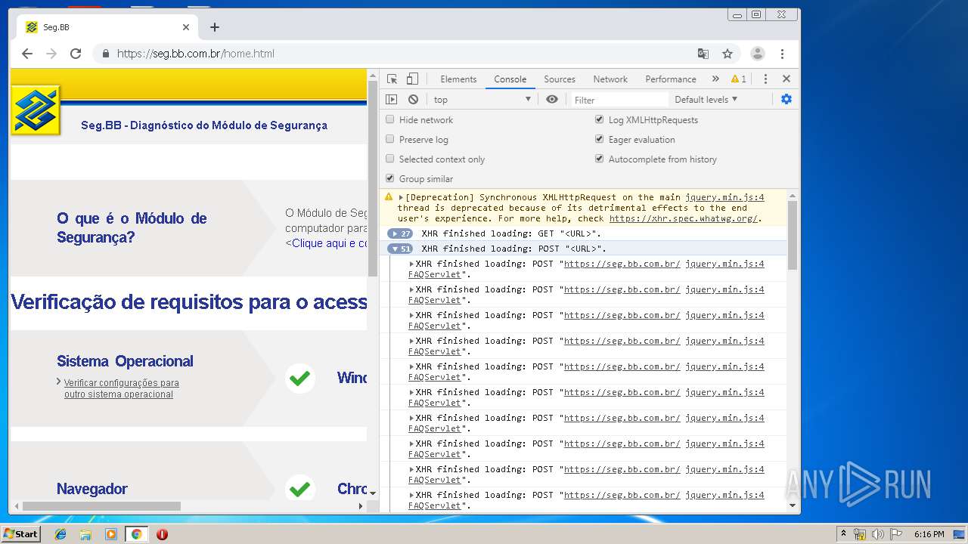Click the red Opera taskbar icon
The width and height of the screenshot is (968, 544).
[x=162, y=534]
